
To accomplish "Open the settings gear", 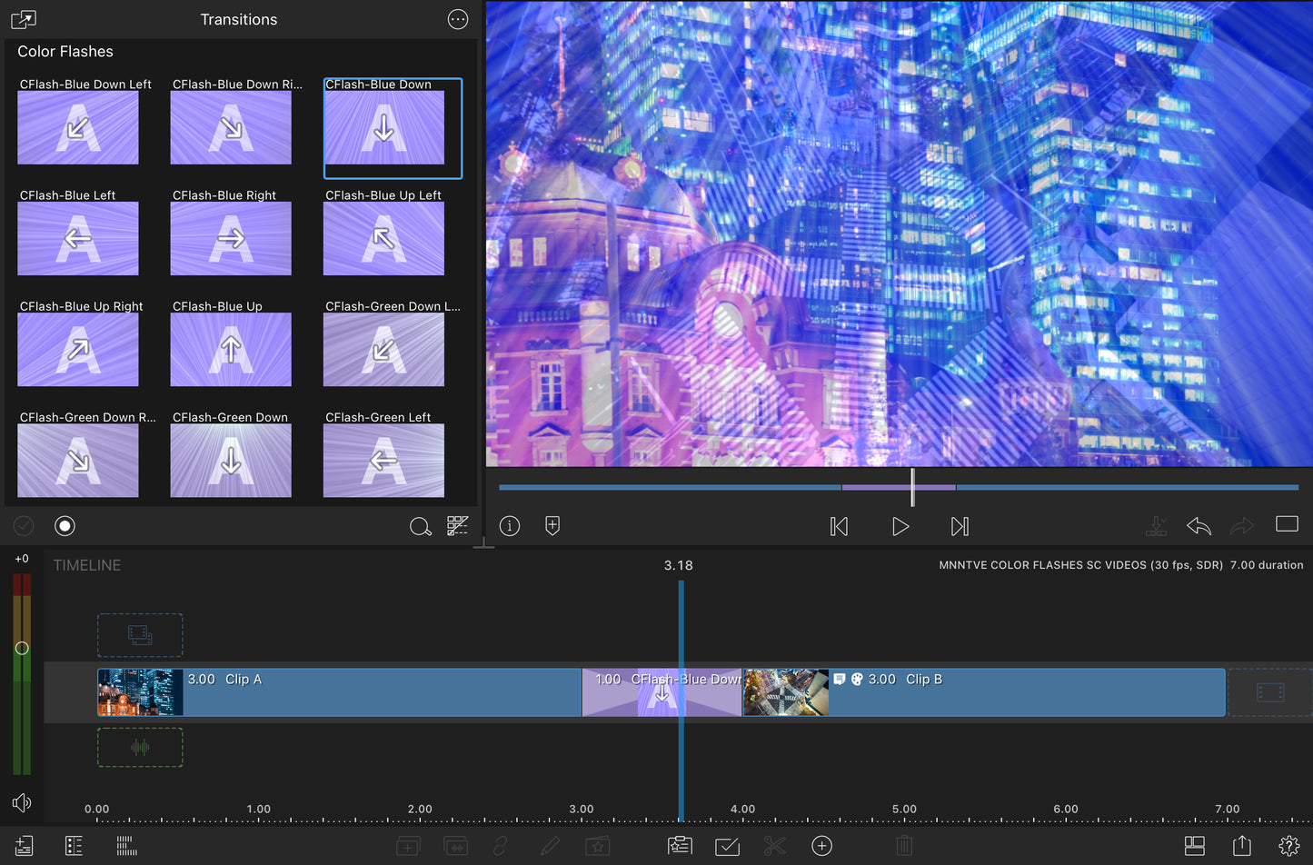I will tap(1288, 846).
